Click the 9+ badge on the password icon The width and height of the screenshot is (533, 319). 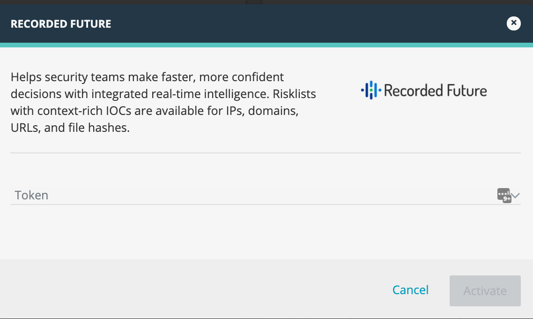click(x=507, y=199)
